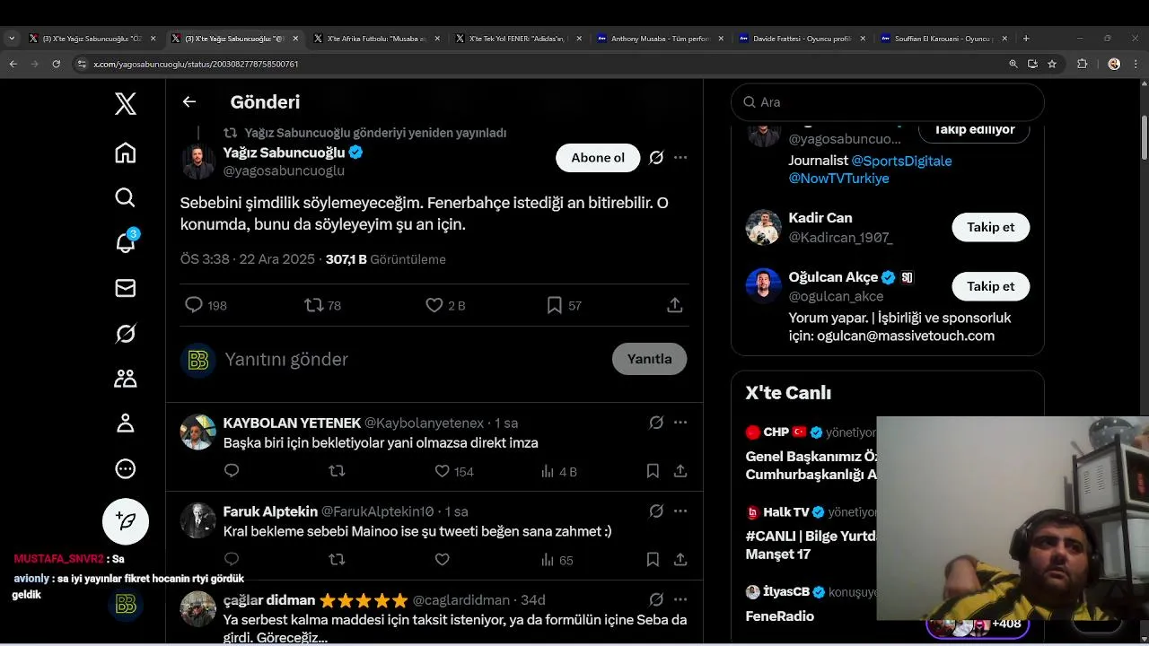Click the address bar URL
The width and height of the screenshot is (1149, 646).
pos(196,65)
